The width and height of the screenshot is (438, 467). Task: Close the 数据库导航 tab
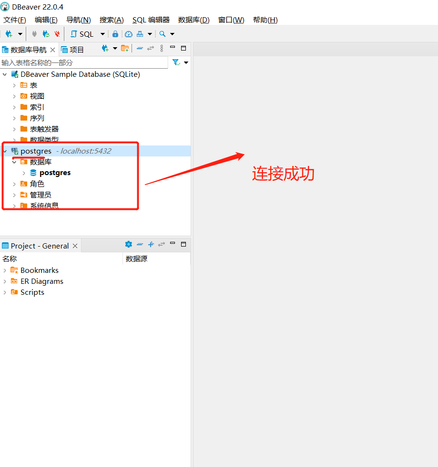[53, 50]
